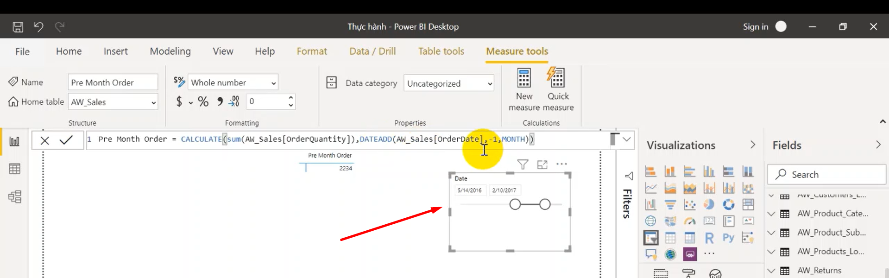The image size is (889, 278).
Task: Click the filter icon above the Date slicer
Action: tap(523, 164)
